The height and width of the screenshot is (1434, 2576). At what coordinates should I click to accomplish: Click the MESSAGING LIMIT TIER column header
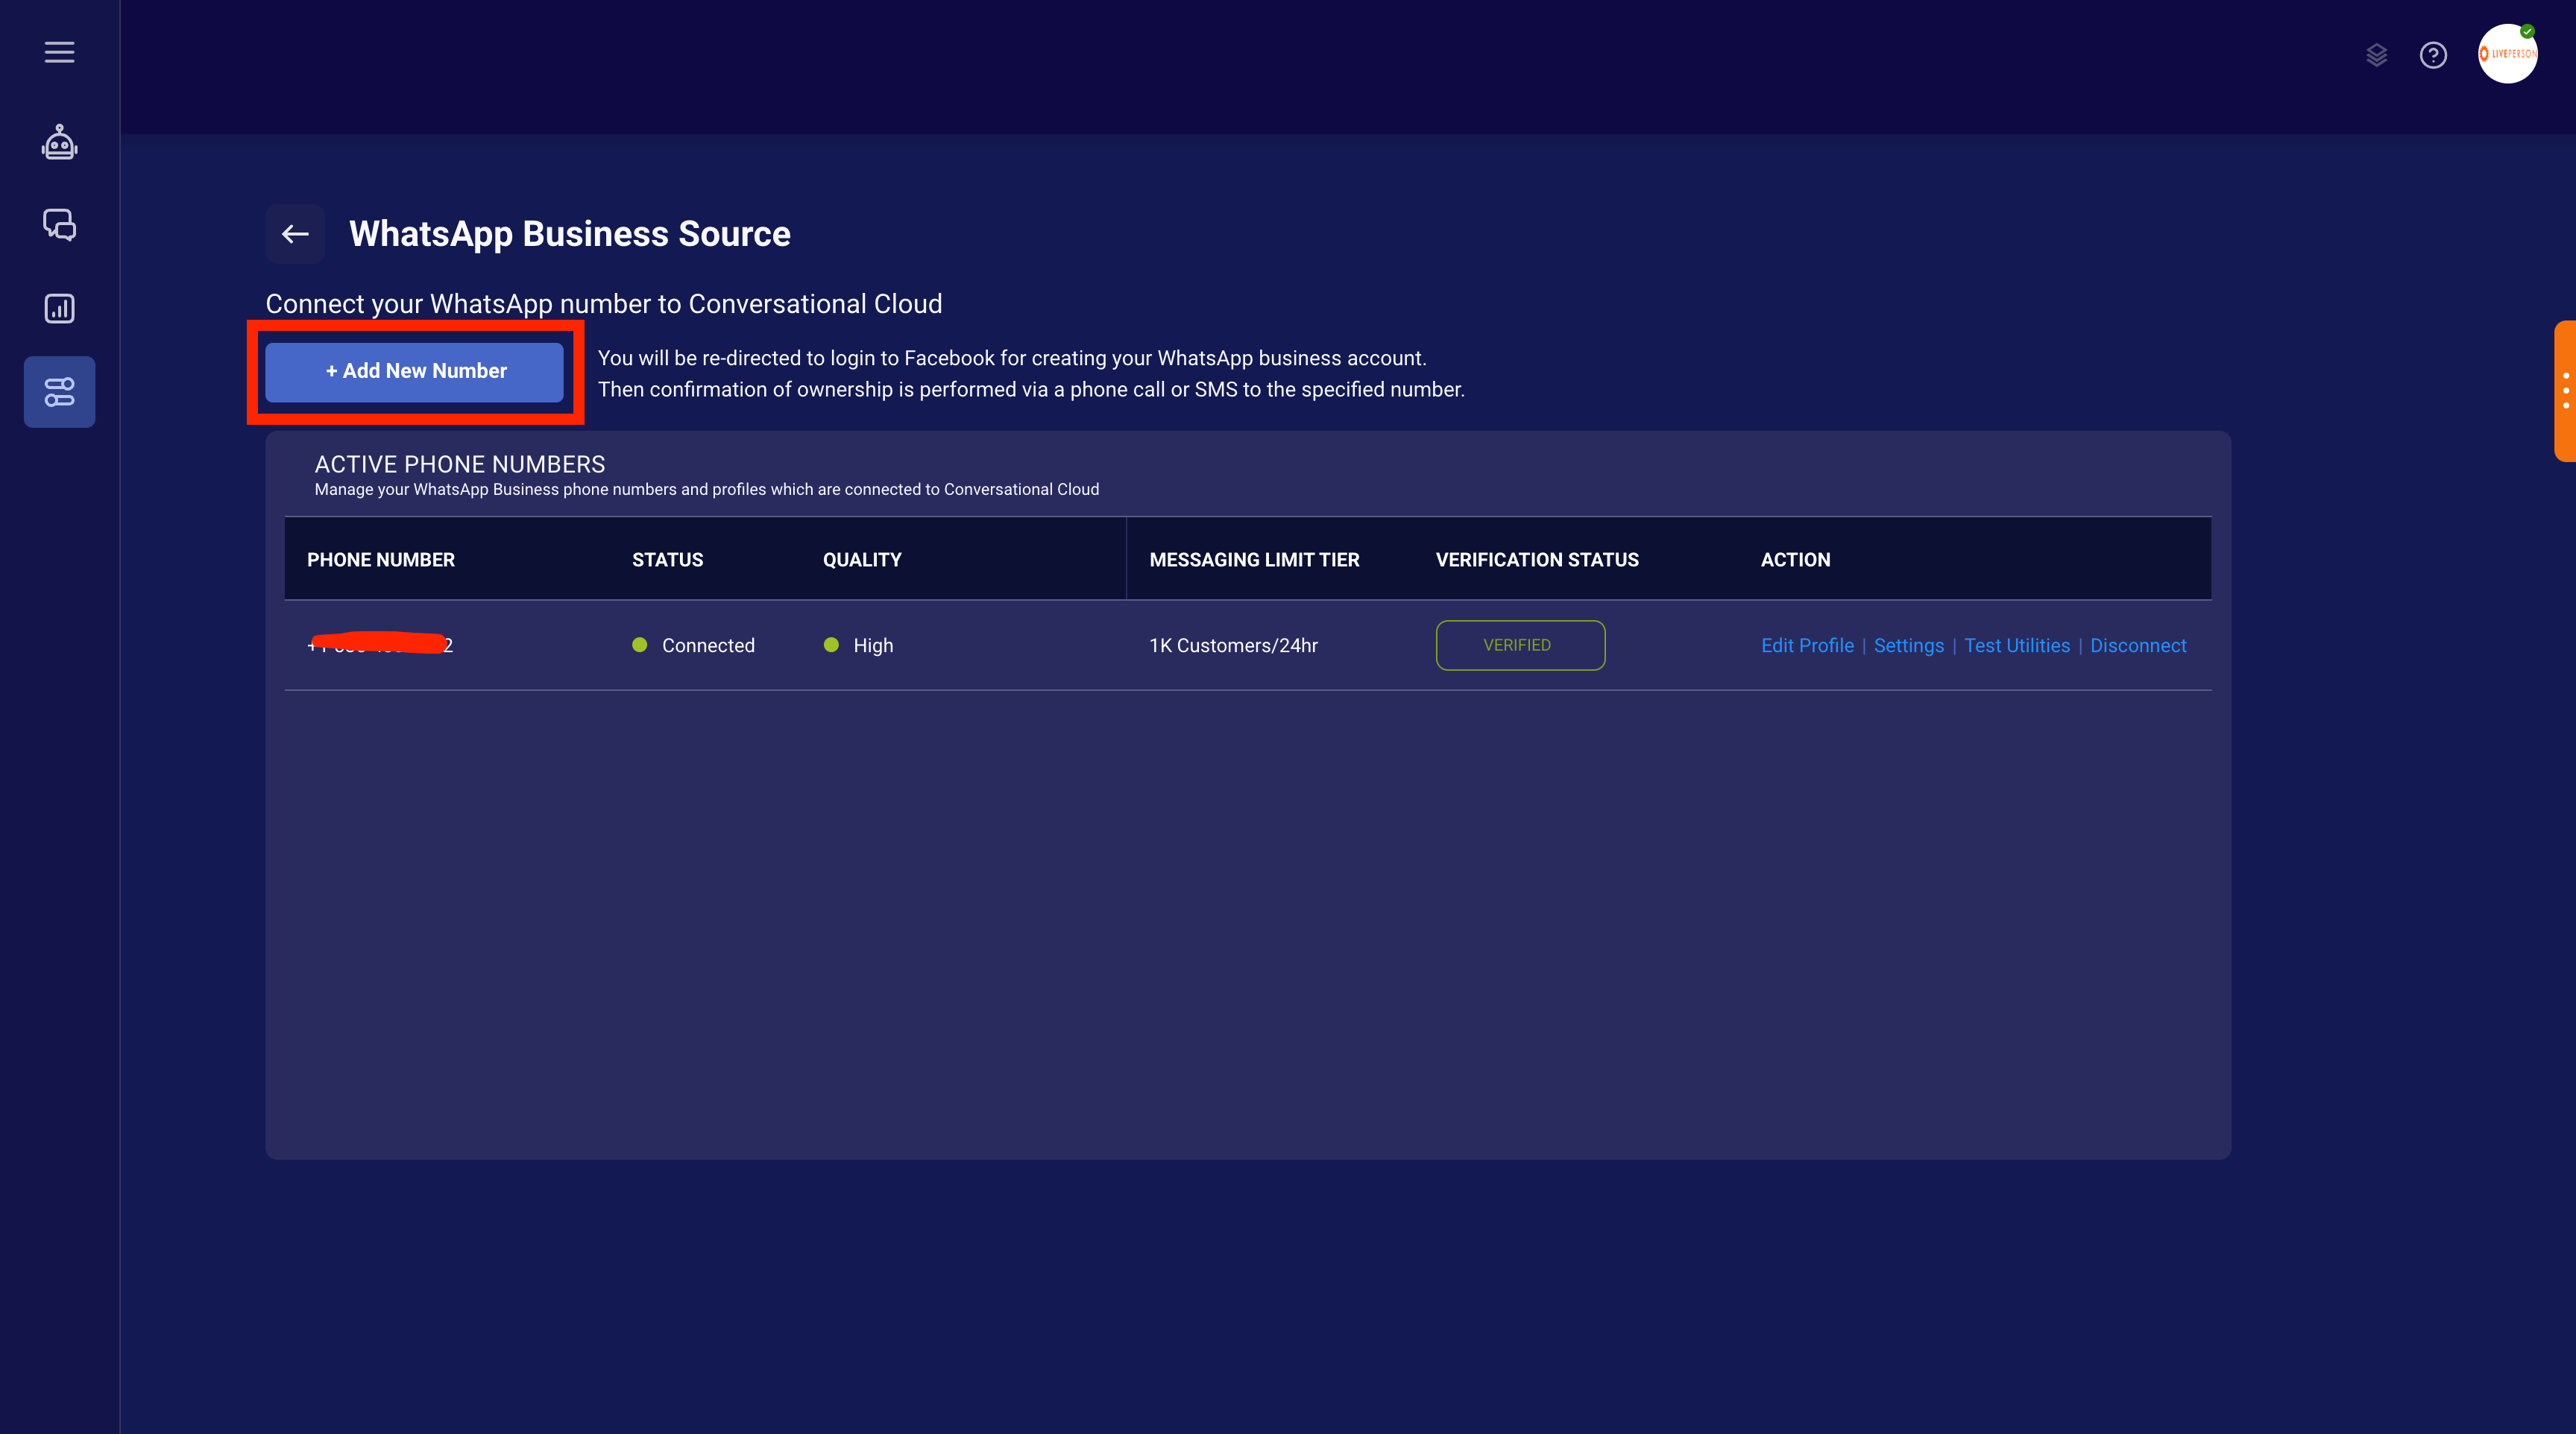point(1254,560)
